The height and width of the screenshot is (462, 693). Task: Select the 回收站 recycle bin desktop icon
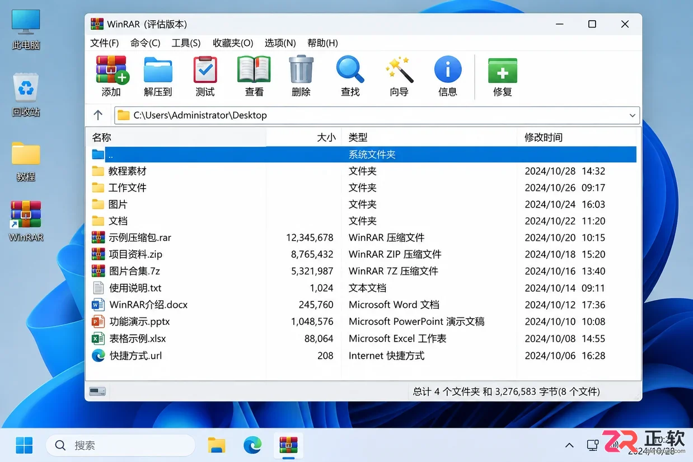click(26, 88)
